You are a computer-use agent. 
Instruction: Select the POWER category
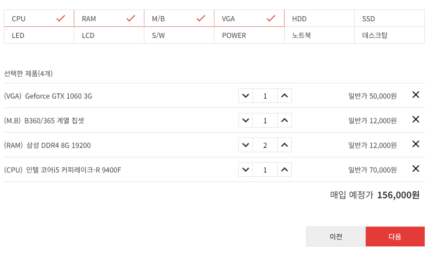[x=249, y=35]
